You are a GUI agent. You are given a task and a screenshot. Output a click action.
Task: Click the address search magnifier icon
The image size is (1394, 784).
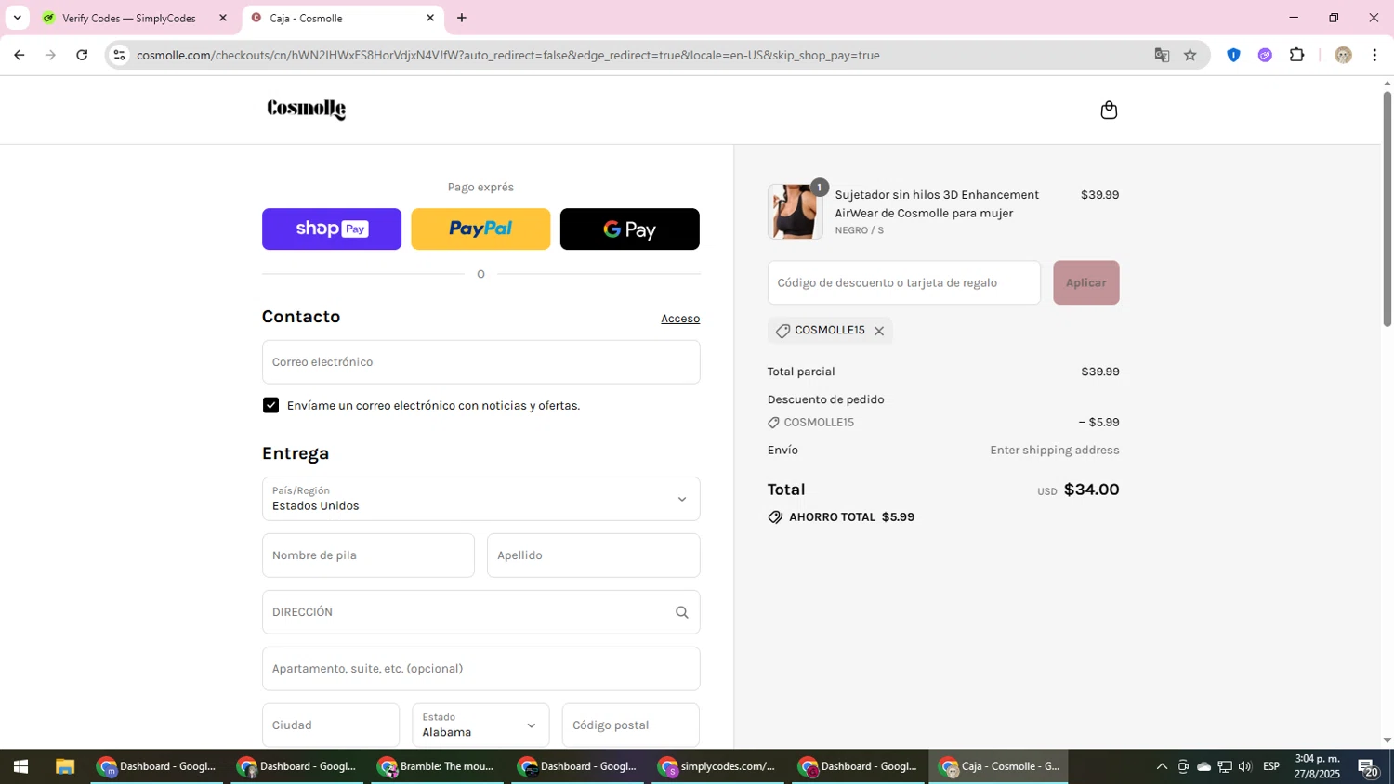pos(681,612)
